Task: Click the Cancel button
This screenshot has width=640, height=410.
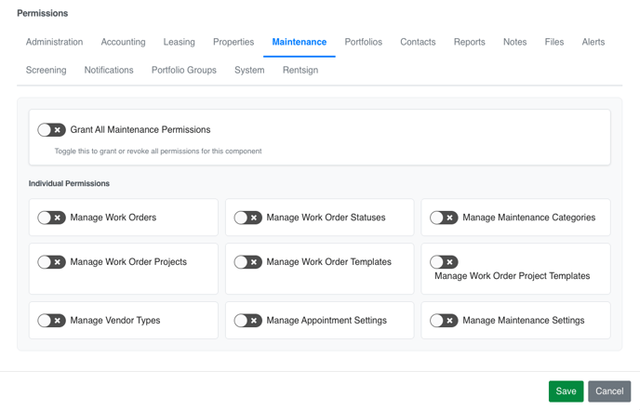Action: 609,391
